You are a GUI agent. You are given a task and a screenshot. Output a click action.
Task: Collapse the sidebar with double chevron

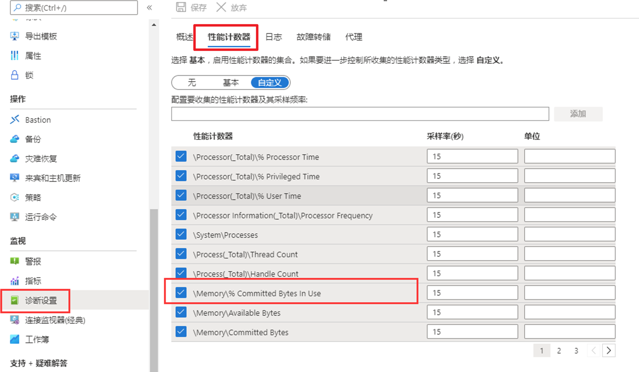149,8
